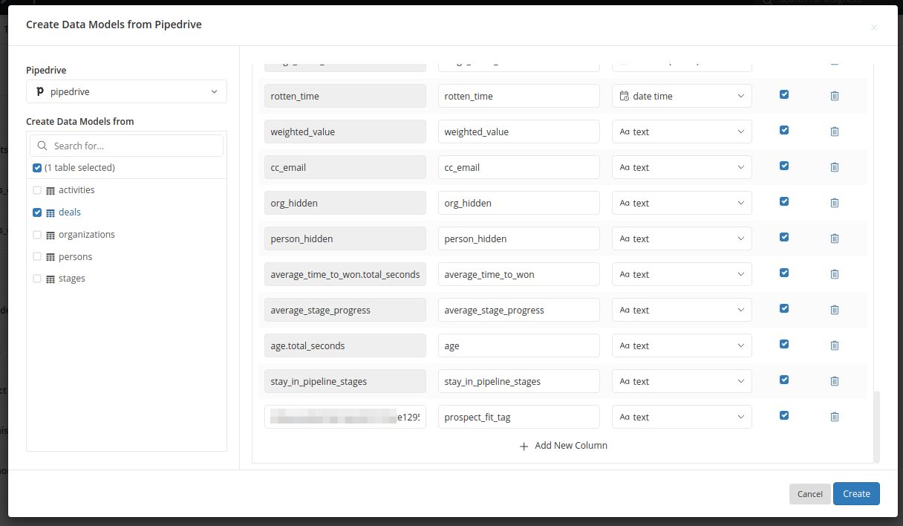Open prospect_fit_tag type dropdown
Viewport: 903px width, 526px height.
click(682, 417)
